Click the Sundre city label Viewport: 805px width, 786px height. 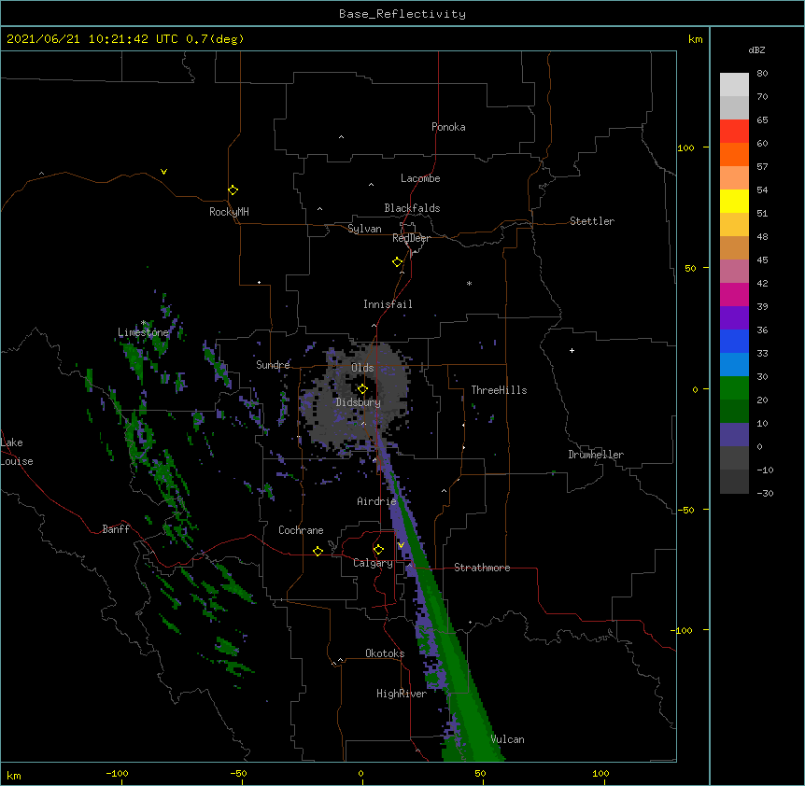(273, 365)
